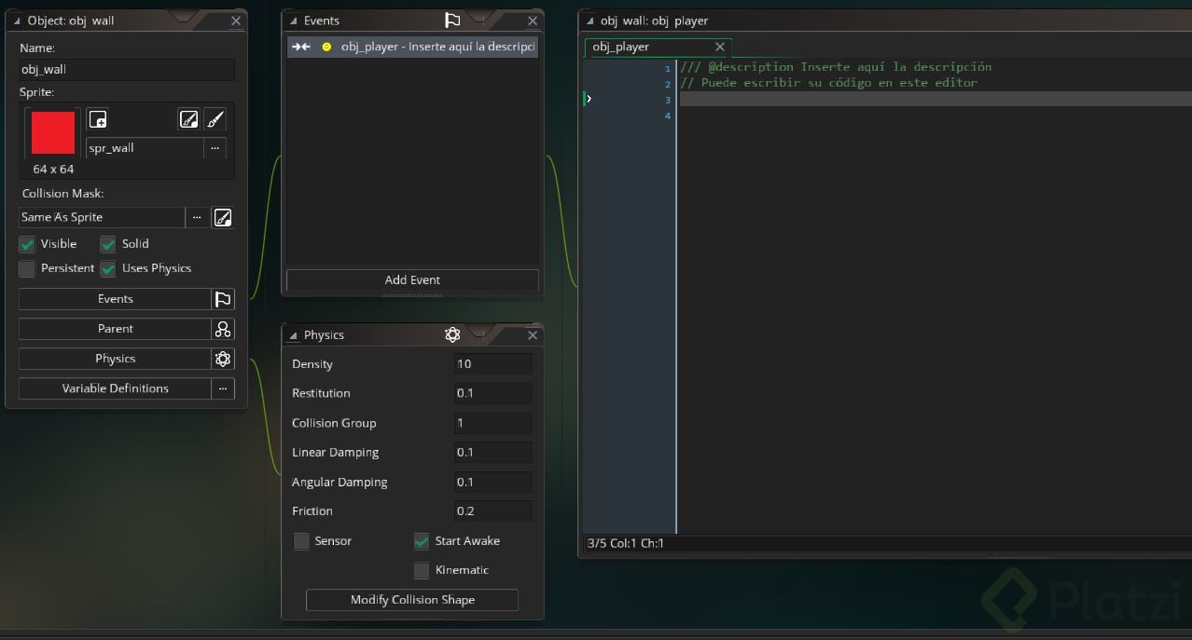Click Modify Collision Shape button
This screenshot has width=1192, height=640.
tap(412, 600)
